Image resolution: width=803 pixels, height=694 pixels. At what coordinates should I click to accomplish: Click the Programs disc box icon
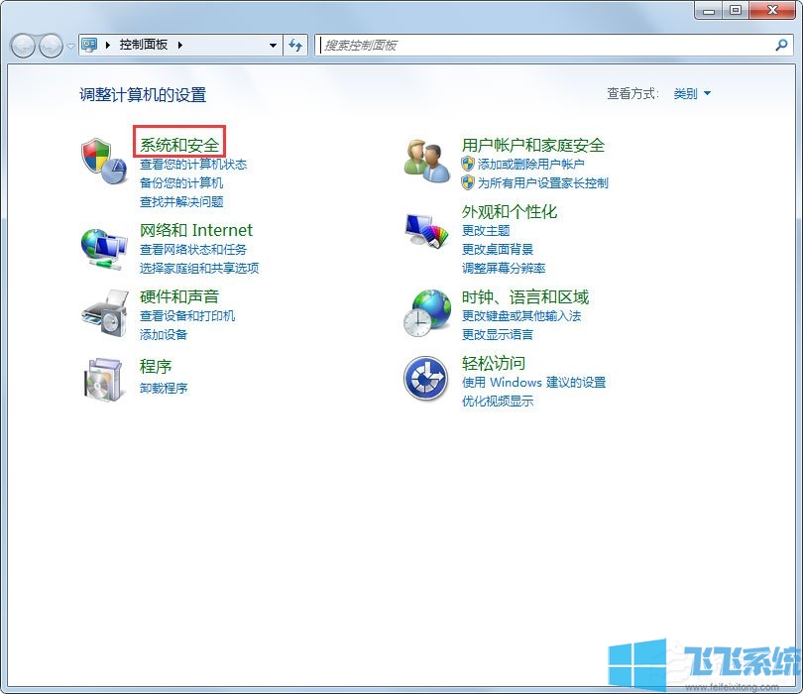click(103, 378)
